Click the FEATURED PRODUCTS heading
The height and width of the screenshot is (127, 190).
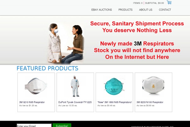[x=47, y=68]
